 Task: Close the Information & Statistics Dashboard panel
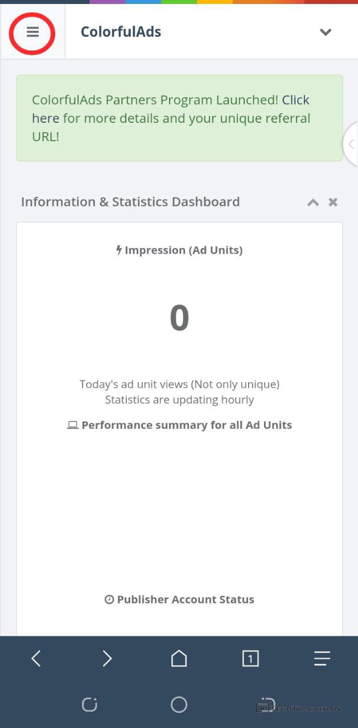(333, 202)
